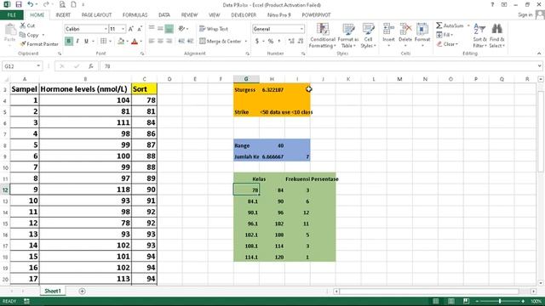Click AutoSum sigma
Image resolution: width=545 pixels, height=306 pixels.
pos(450,25)
